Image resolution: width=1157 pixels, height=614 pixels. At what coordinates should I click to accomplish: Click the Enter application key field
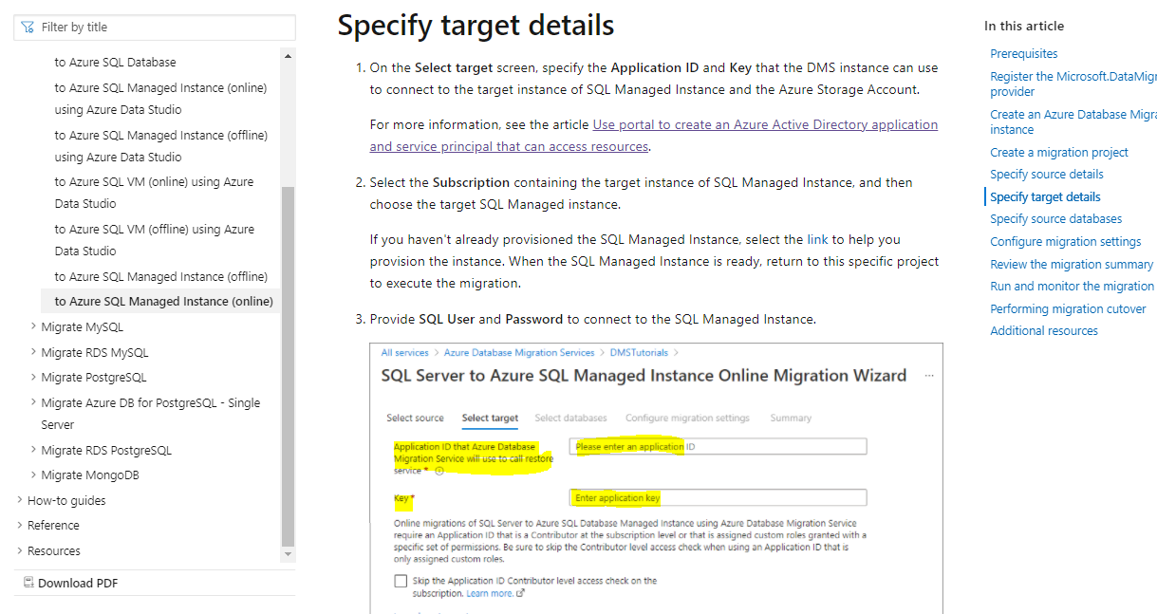tap(718, 498)
